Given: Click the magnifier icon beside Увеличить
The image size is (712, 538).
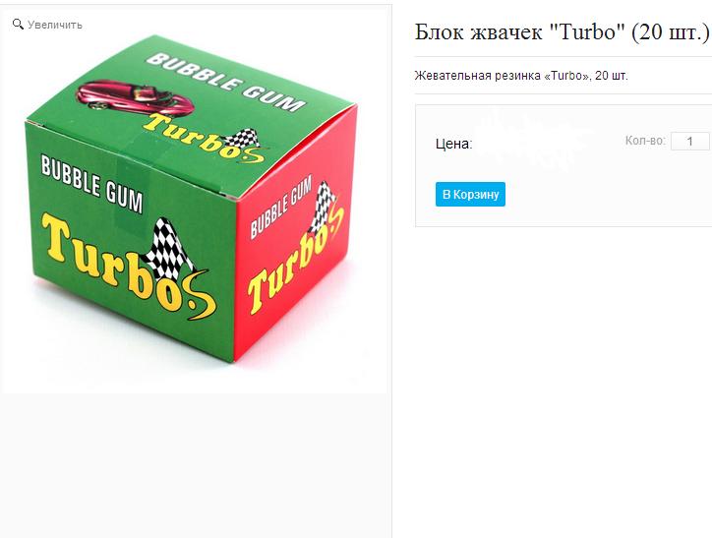Looking at the screenshot, I should (18, 24).
